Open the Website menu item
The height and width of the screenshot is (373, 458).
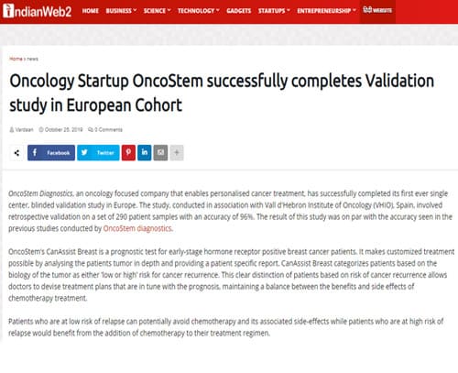tap(377, 11)
